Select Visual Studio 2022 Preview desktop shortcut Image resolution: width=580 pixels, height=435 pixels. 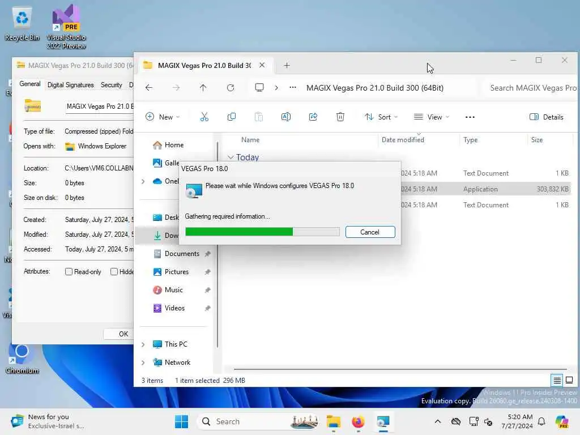66,27
